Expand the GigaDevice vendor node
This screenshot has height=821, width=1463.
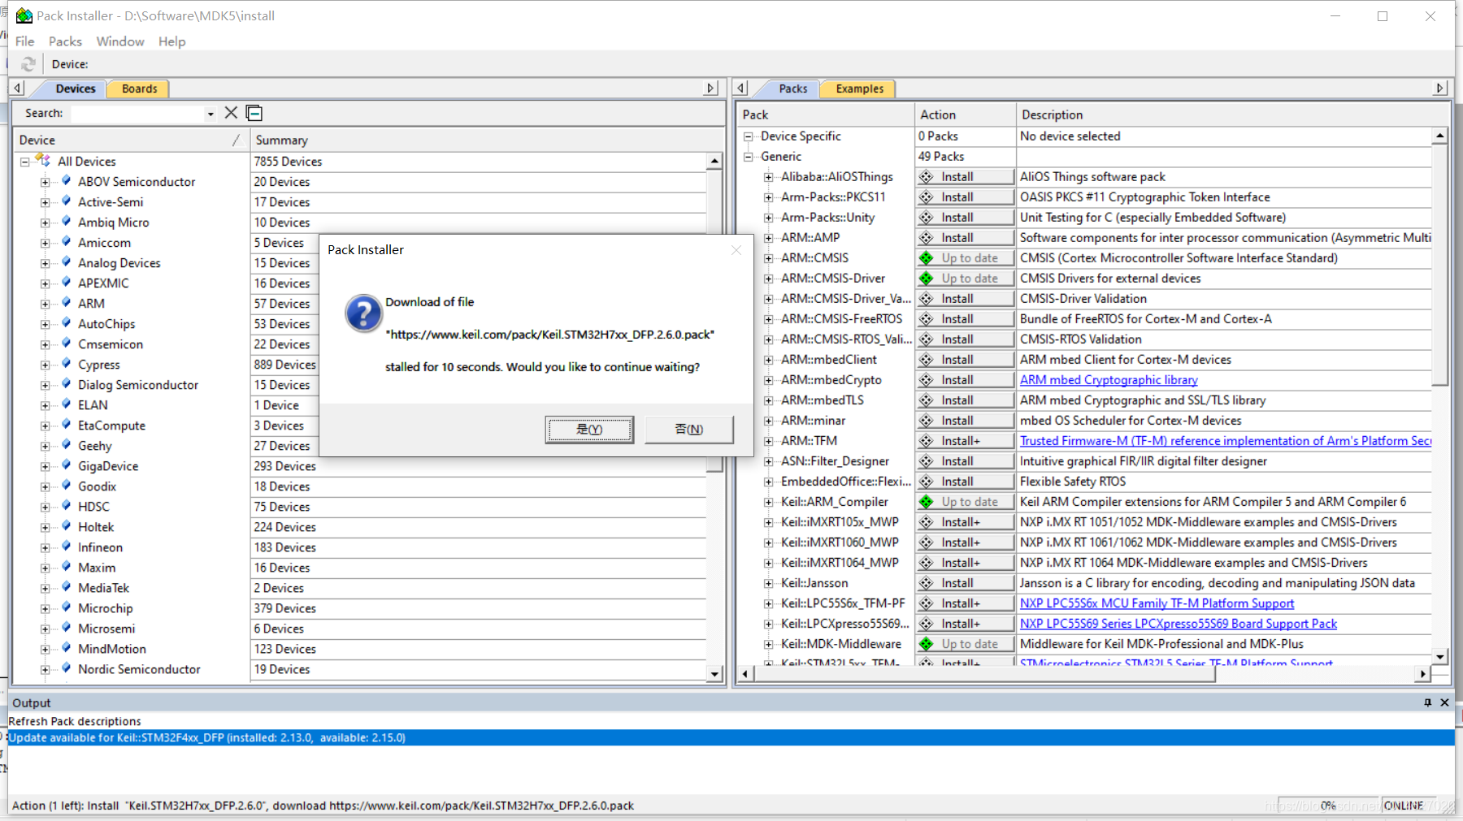tap(46, 466)
